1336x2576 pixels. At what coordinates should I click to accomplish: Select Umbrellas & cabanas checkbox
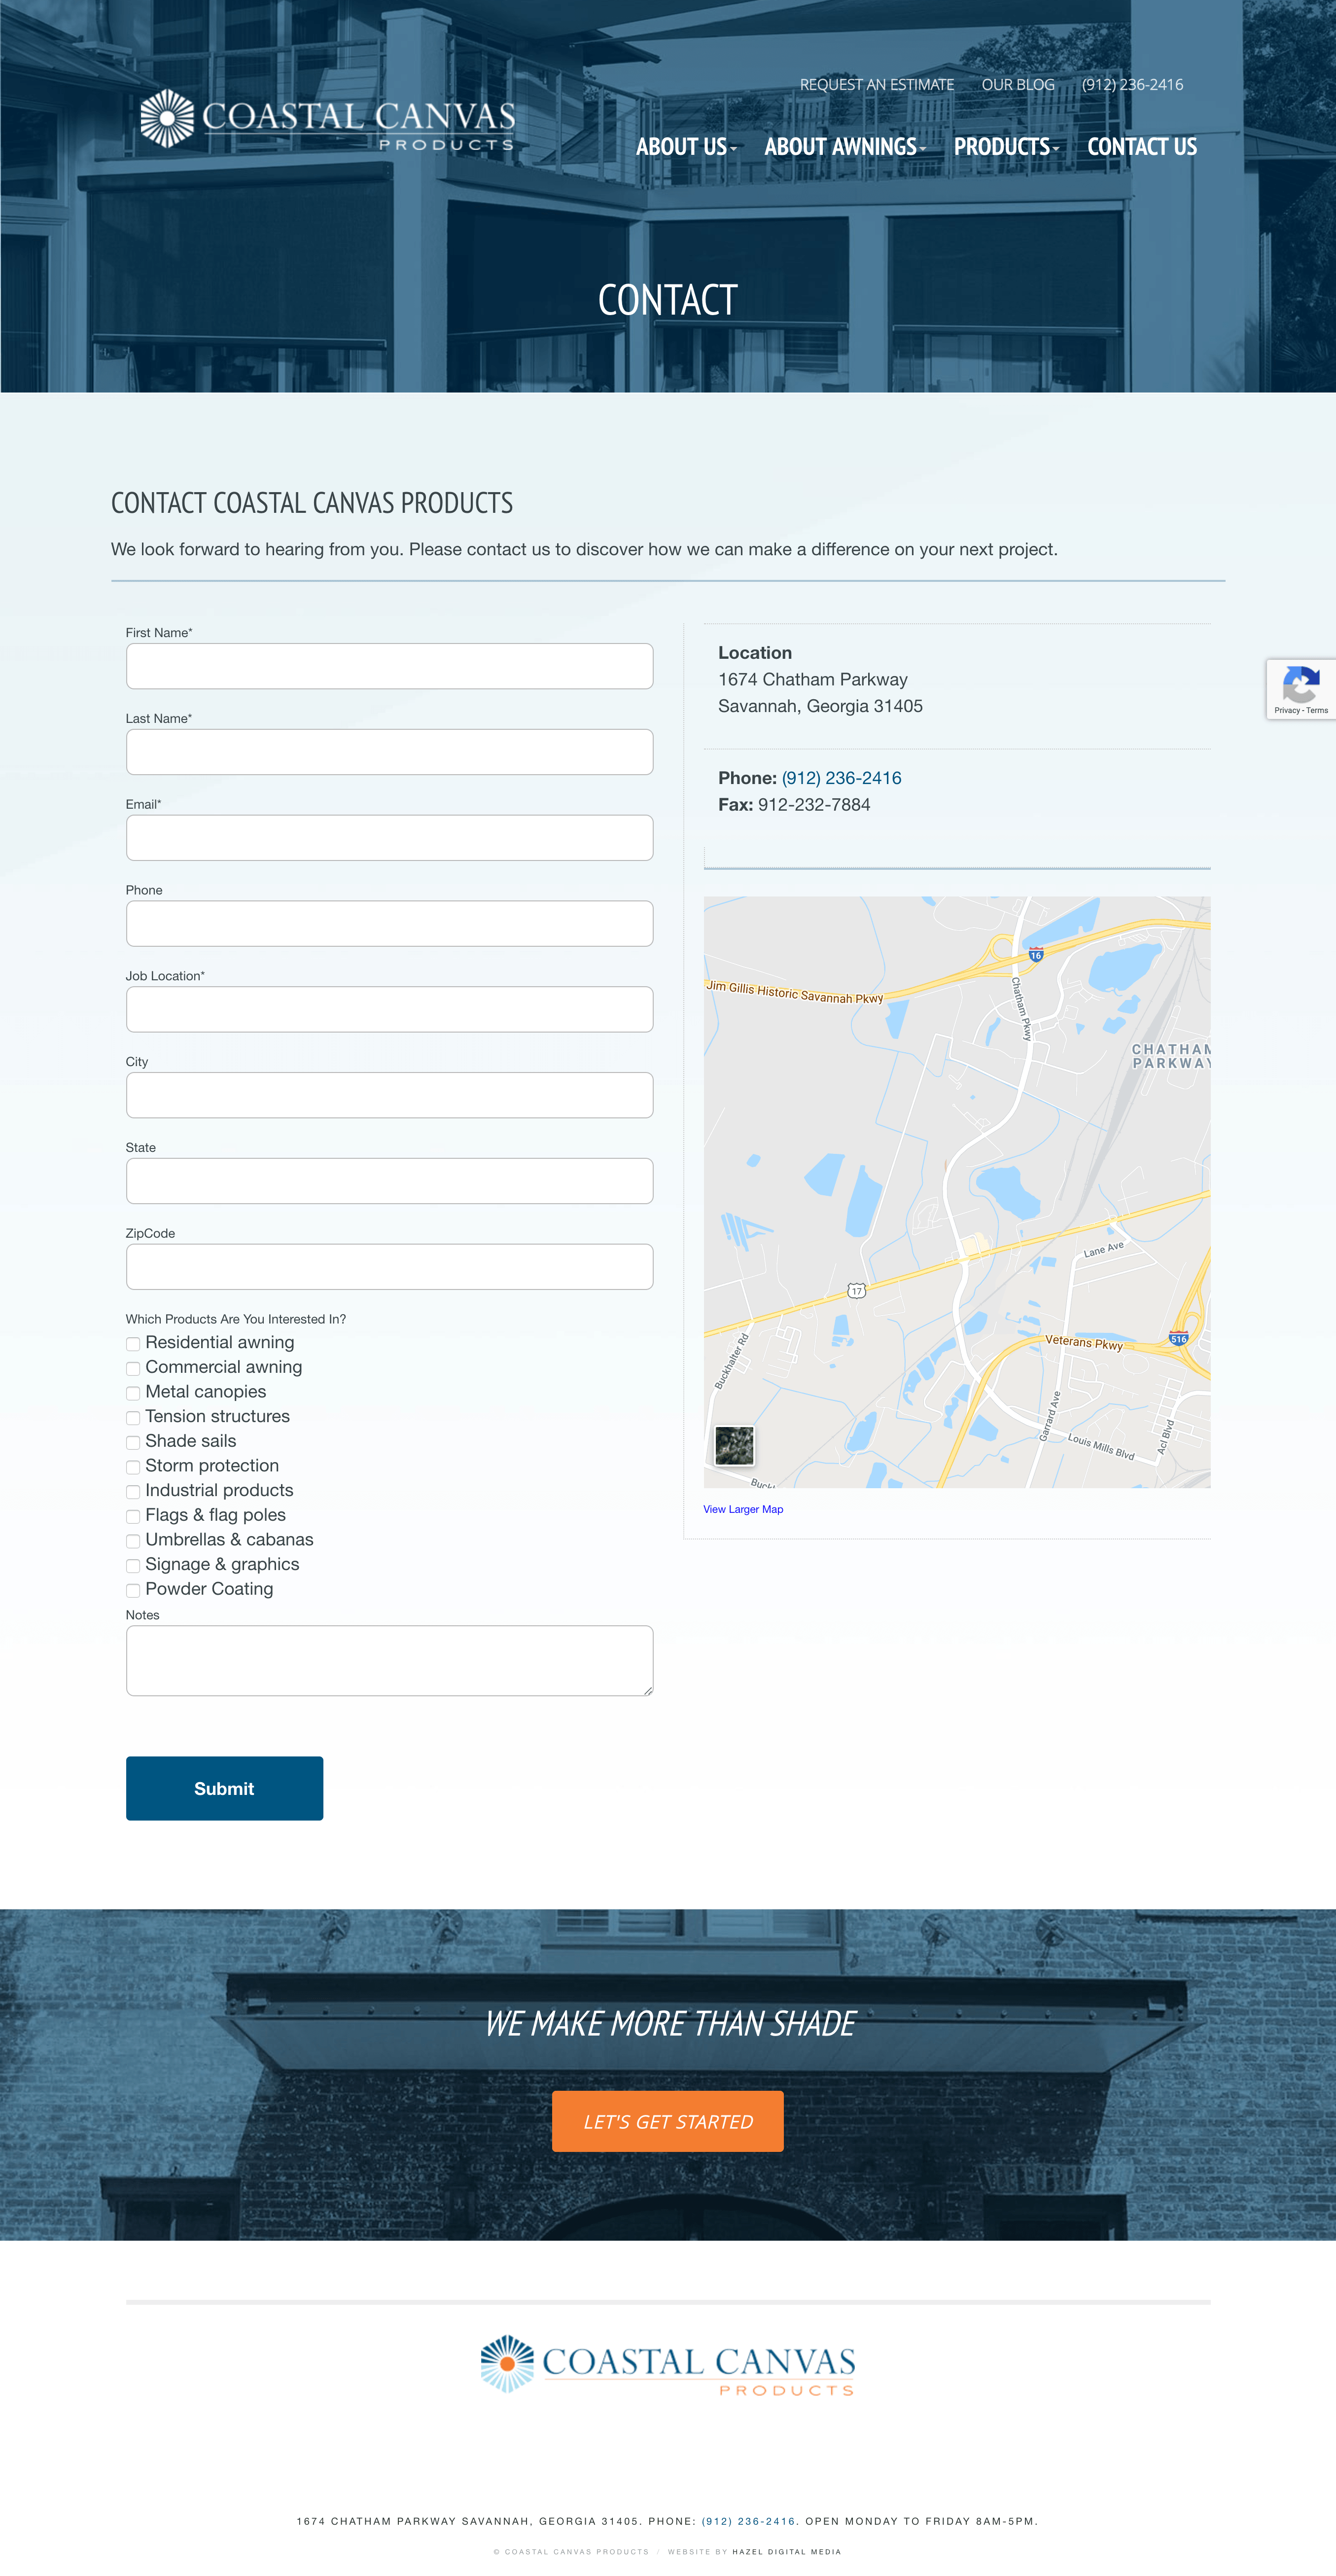[133, 1541]
